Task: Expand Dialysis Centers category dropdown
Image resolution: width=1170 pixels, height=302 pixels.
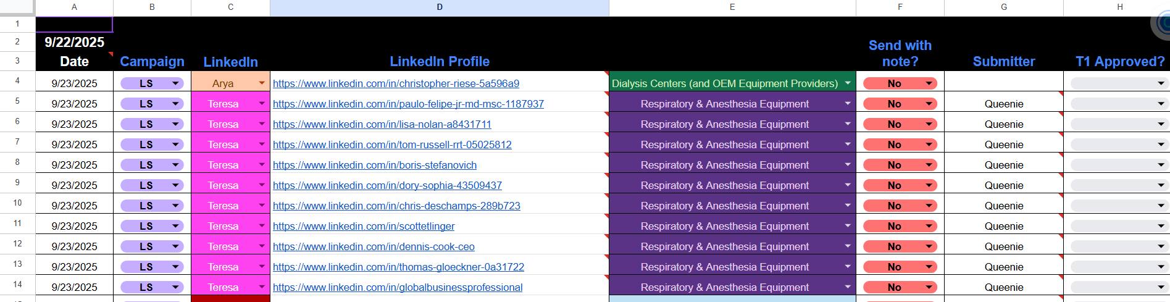Action: (848, 83)
